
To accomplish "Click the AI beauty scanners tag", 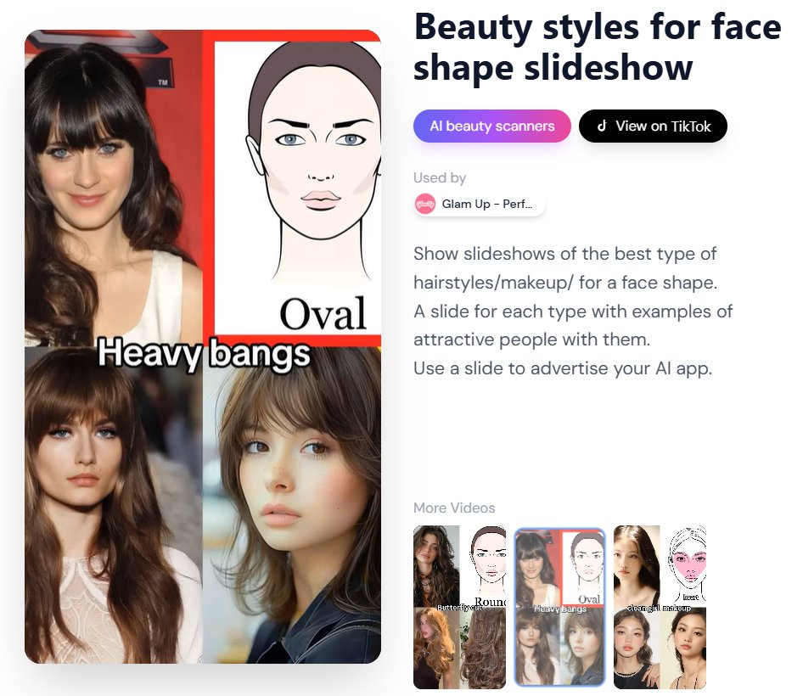I will click(x=491, y=126).
